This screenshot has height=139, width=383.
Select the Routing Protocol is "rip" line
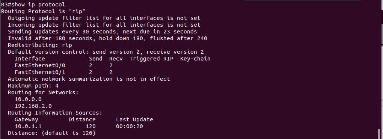point(43,11)
